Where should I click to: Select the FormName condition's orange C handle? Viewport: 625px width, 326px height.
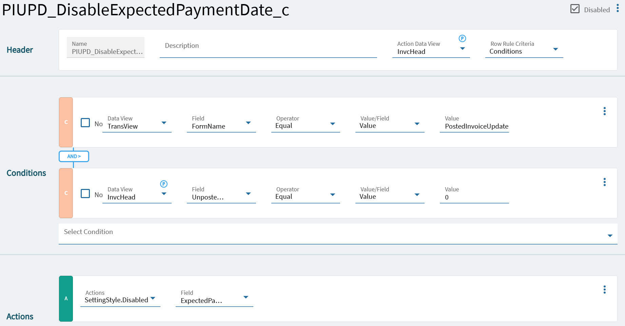point(66,122)
